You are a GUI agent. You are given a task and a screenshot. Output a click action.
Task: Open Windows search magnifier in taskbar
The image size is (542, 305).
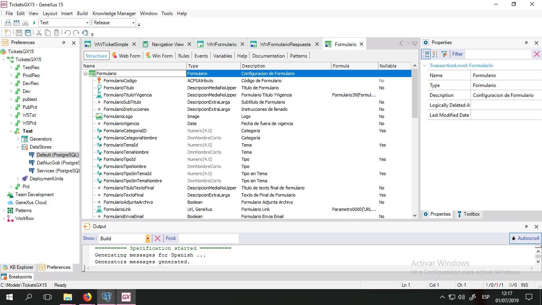point(29,297)
